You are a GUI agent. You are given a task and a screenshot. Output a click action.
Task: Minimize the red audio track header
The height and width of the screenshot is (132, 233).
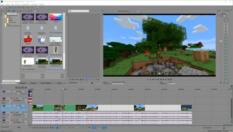pos(2,98)
